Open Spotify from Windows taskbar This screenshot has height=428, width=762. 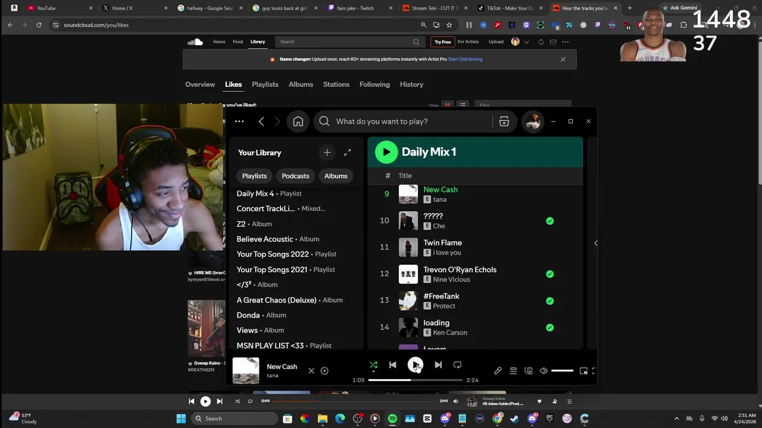coord(392,418)
